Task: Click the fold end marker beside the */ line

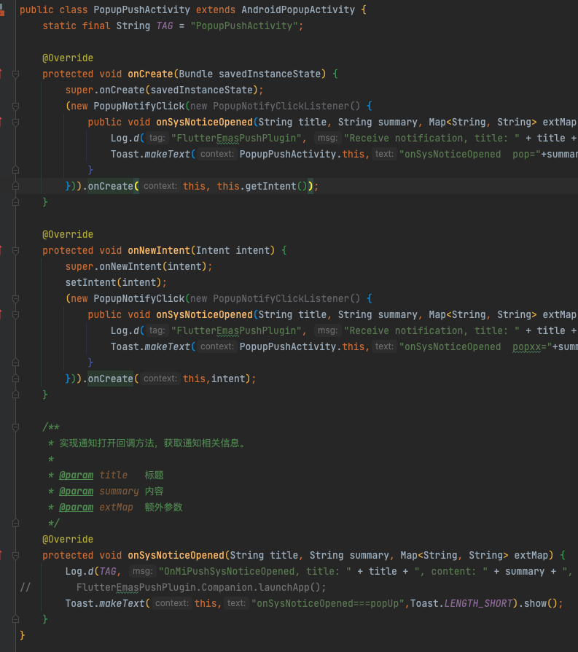Action: 16,523
